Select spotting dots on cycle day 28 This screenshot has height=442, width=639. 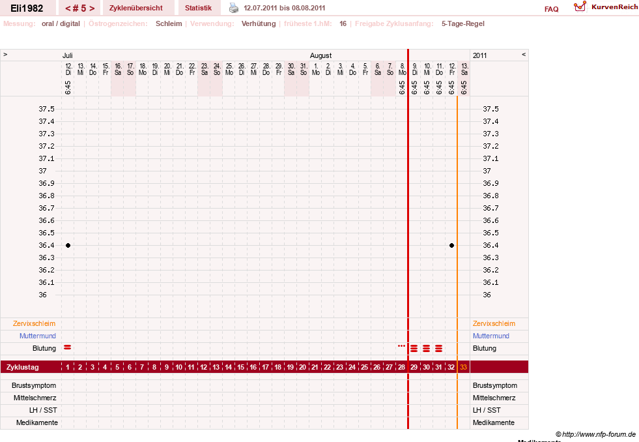click(401, 346)
